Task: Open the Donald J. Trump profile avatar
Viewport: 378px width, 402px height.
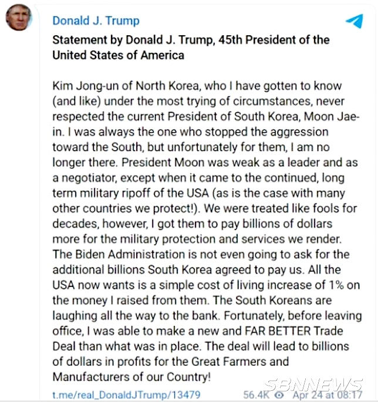Action: point(18,18)
